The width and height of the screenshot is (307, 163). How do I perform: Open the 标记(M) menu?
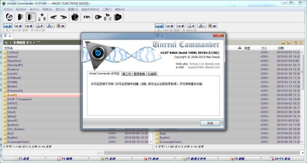[21, 9]
